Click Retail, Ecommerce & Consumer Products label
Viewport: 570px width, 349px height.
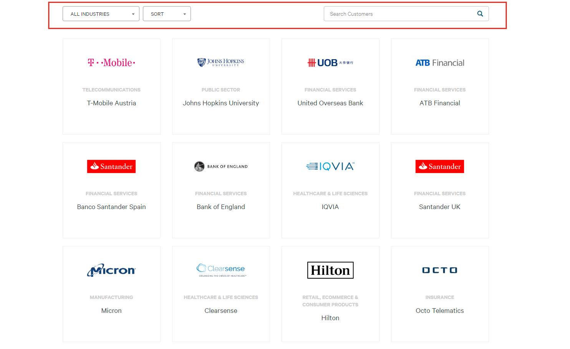[330, 301]
